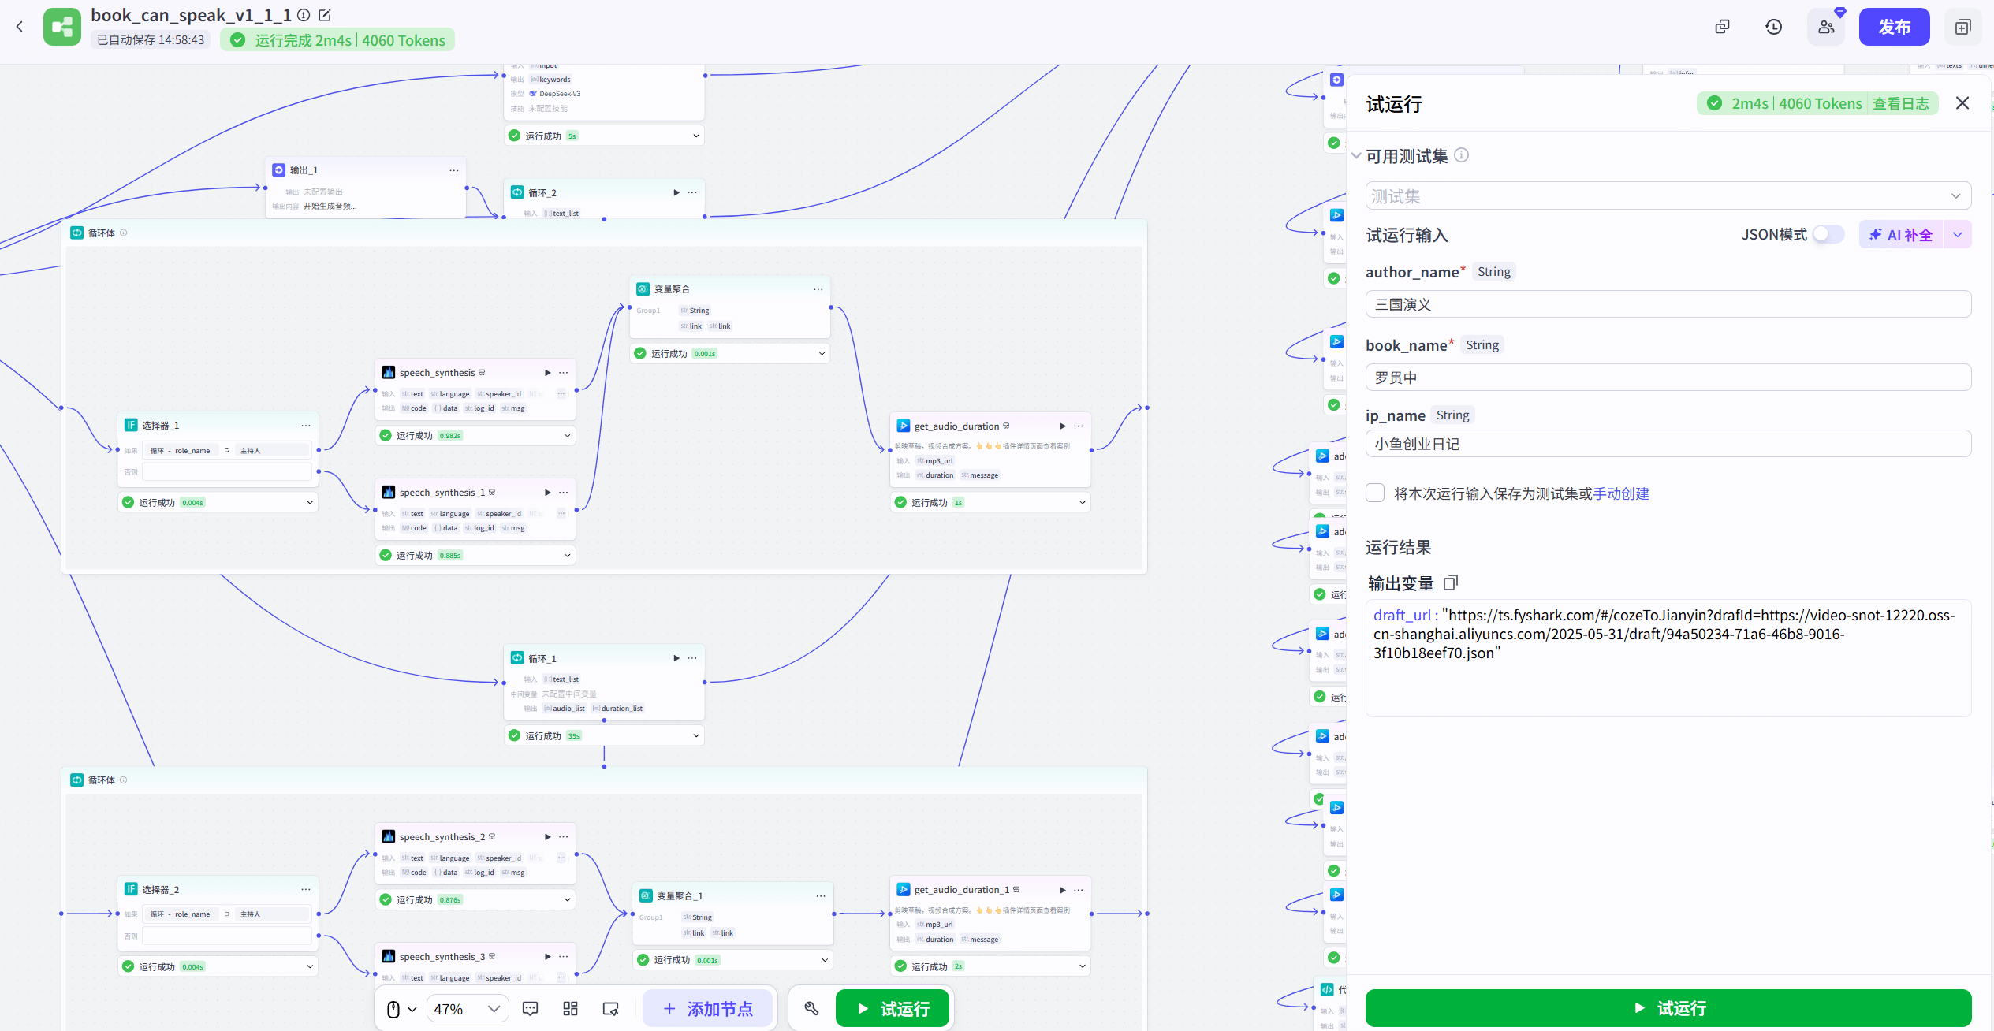The image size is (1994, 1031).
Task: Check the save inputs as test set box
Action: coord(1375,493)
